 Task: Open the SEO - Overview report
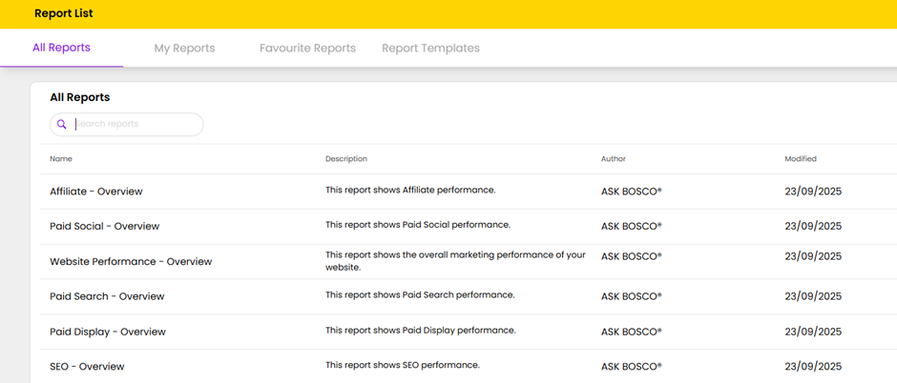click(x=87, y=367)
